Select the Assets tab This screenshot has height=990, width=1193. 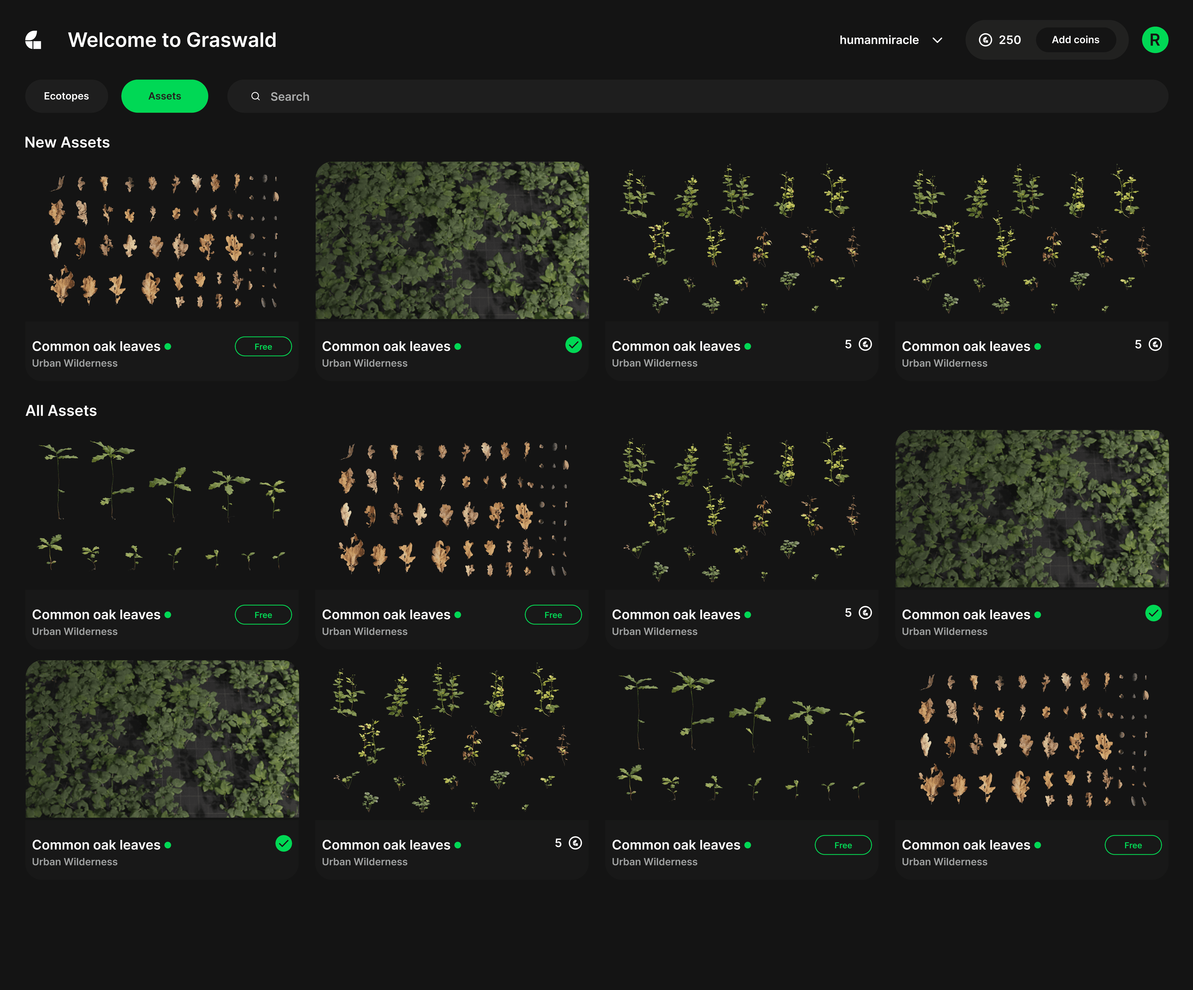pos(164,96)
